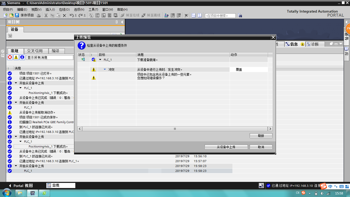Viewport: 350px width, 197px height.
Task: Split the editor space horizontally
Action: (x=194, y=15)
